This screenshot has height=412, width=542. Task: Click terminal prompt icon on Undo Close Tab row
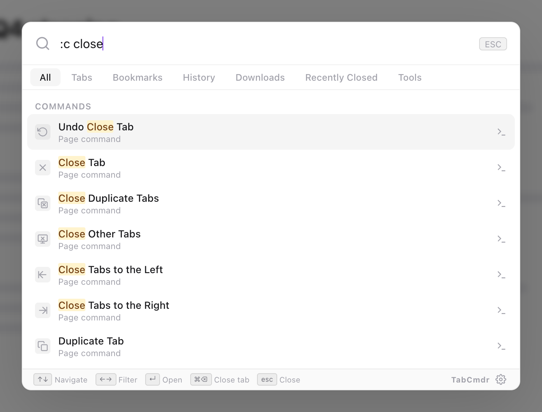[x=501, y=132]
